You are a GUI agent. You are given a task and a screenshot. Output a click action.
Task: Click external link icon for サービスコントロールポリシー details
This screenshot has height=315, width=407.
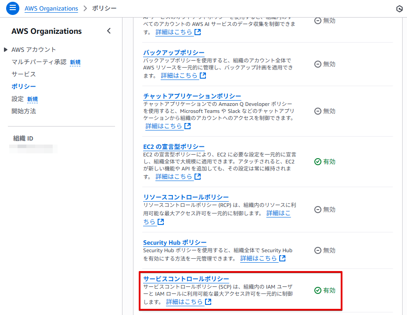[x=208, y=302]
